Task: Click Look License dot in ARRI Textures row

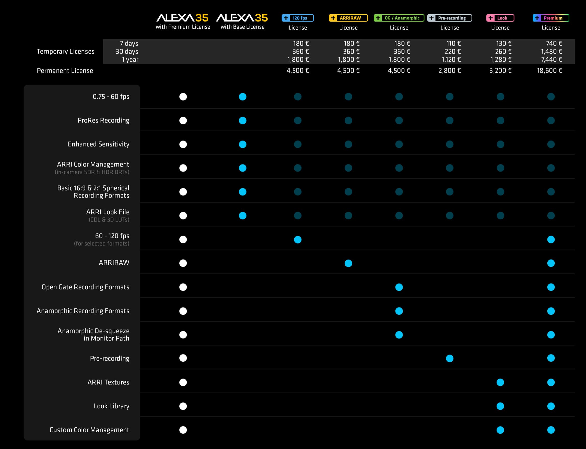Action: pyautogui.click(x=500, y=382)
